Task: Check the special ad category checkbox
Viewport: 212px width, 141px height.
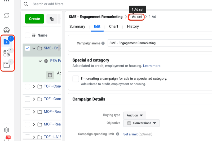Action: click(x=76, y=79)
